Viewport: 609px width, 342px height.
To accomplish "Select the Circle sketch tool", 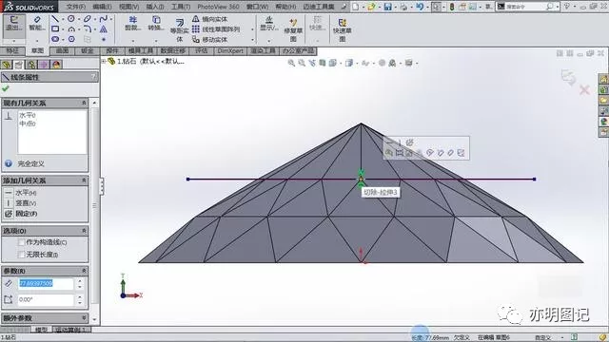I will point(71,19).
